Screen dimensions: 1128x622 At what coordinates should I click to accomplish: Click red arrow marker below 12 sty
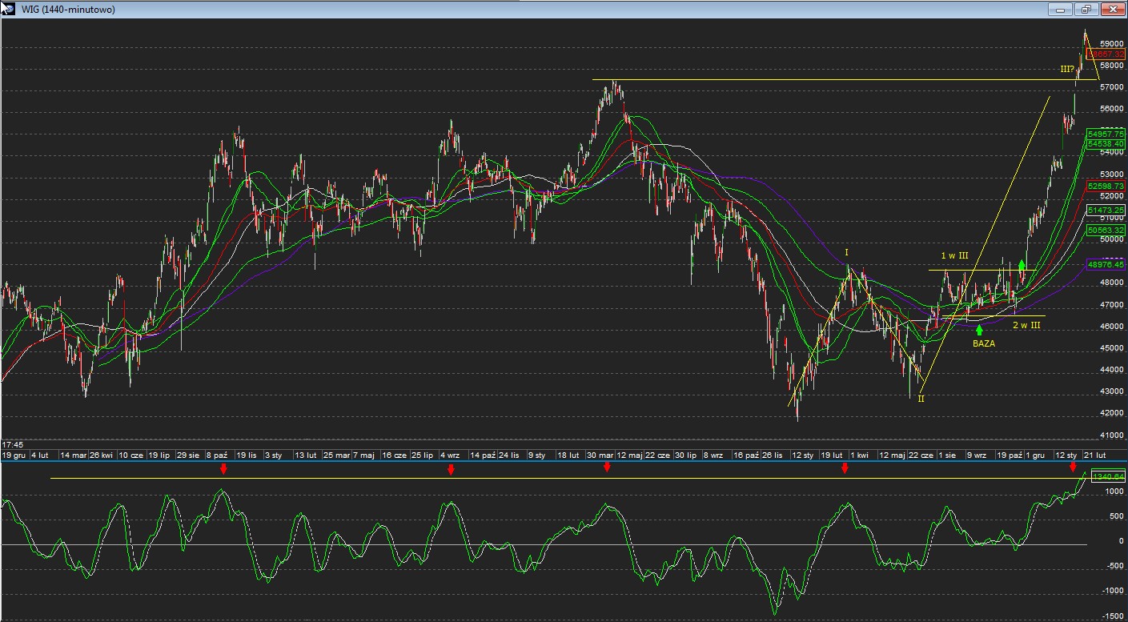(x=1073, y=467)
